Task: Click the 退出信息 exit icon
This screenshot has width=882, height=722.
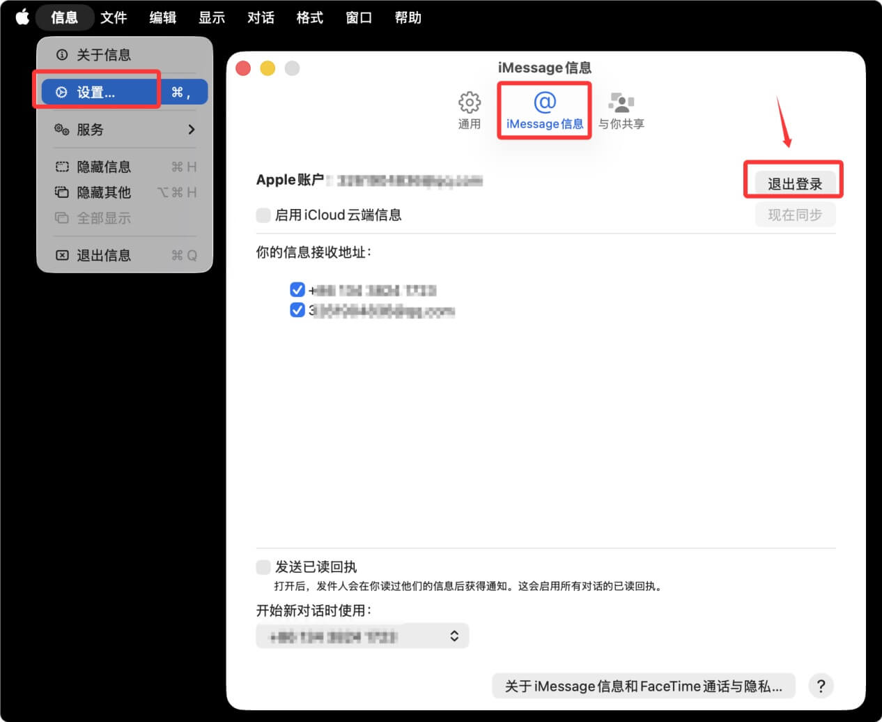Action: (x=62, y=255)
